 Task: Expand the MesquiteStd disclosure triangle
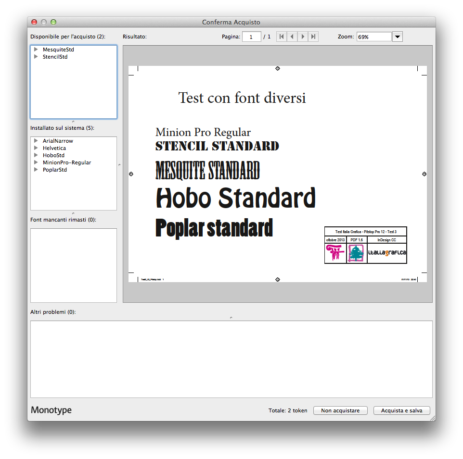[x=36, y=49]
